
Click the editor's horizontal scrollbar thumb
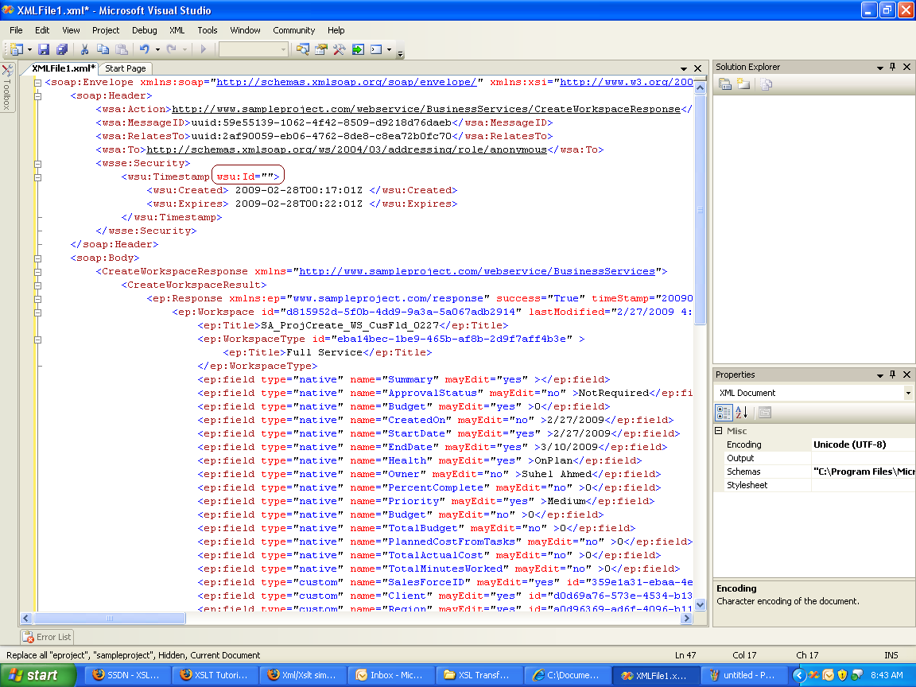coord(109,618)
